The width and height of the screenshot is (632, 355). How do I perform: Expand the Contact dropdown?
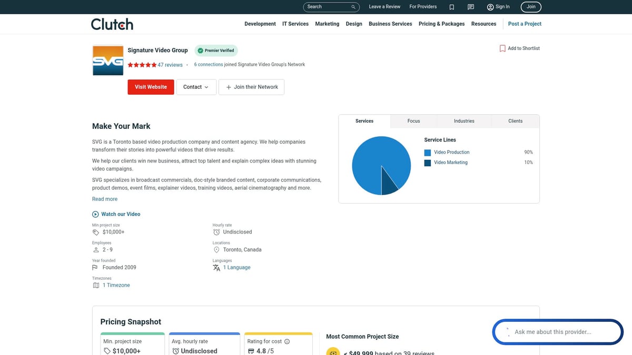point(196,87)
